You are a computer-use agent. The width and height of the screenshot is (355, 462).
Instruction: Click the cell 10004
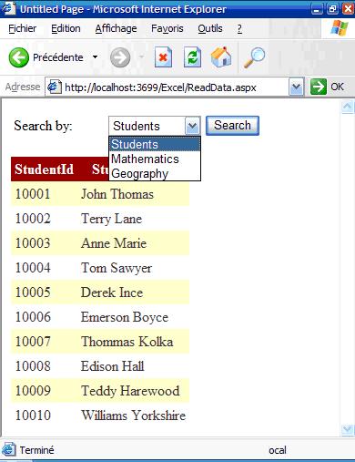[x=33, y=268]
